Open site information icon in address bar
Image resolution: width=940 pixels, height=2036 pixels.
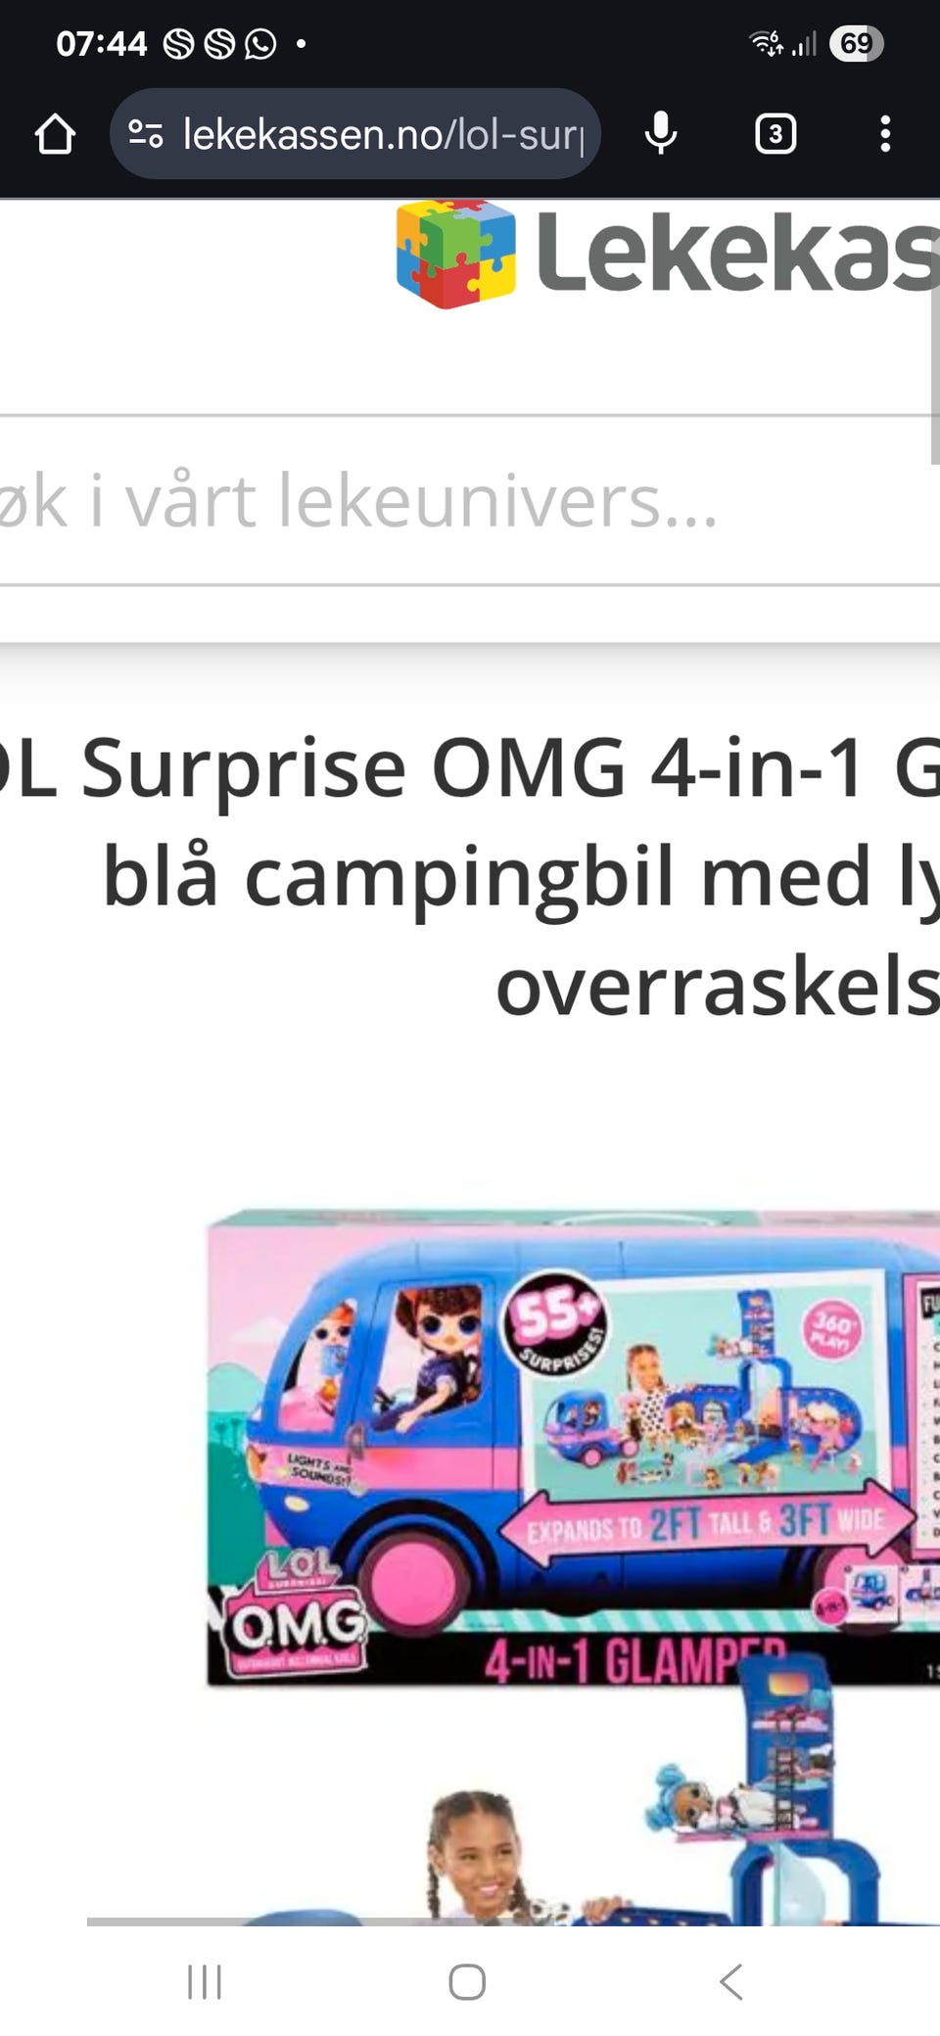[x=146, y=134]
